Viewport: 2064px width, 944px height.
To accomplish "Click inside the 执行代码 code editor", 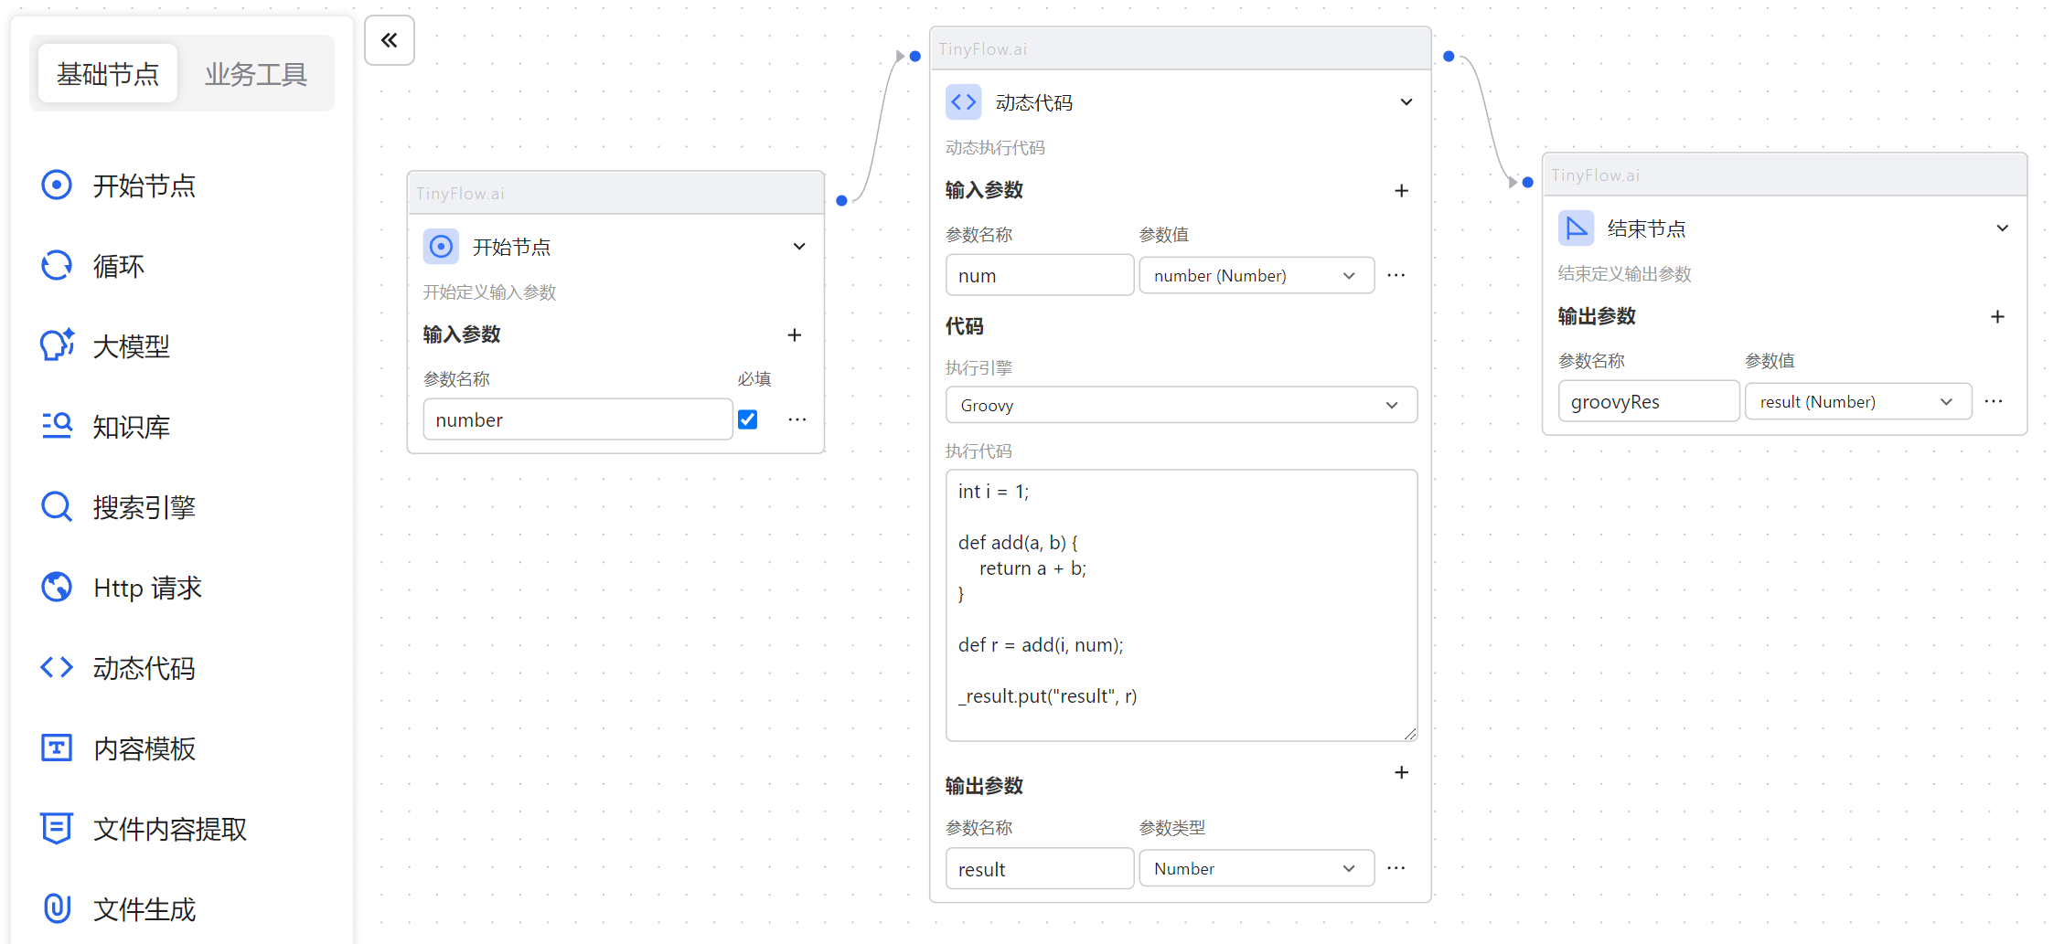I will (x=1181, y=605).
